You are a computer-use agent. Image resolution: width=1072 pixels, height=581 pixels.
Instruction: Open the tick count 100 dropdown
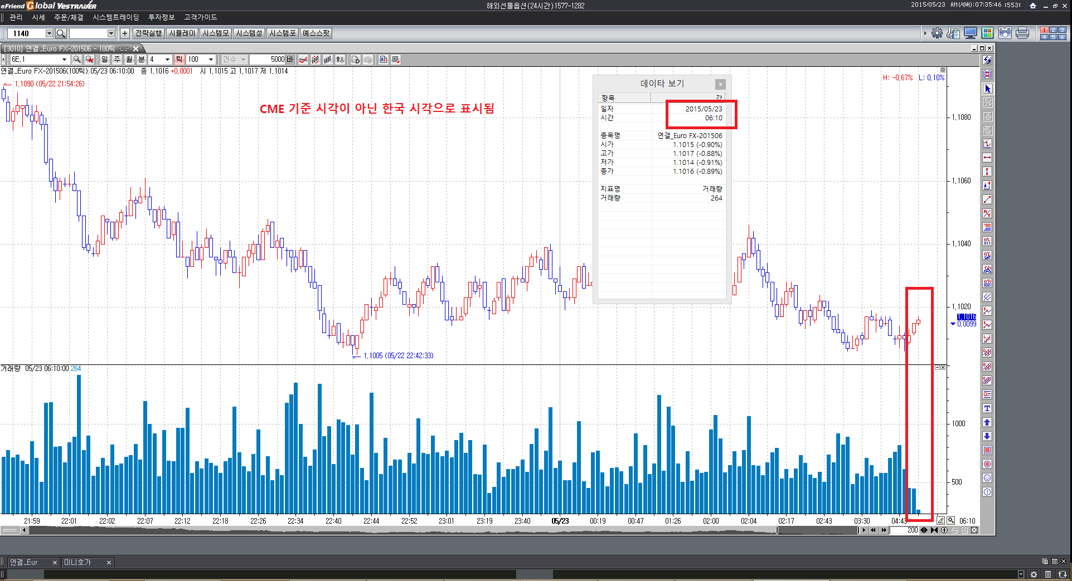(x=211, y=60)
